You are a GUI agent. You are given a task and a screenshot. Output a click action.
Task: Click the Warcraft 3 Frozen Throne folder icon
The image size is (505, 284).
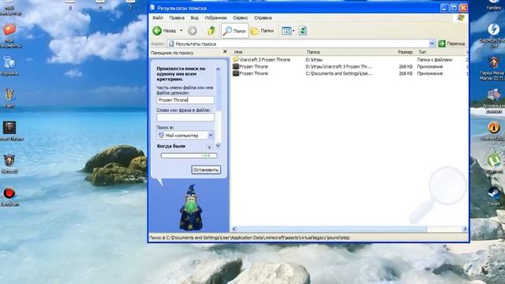236,59
